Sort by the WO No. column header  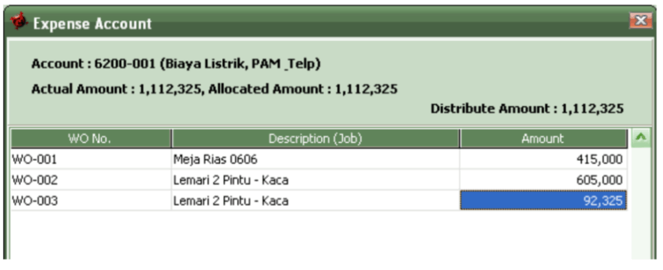(91, 138)
